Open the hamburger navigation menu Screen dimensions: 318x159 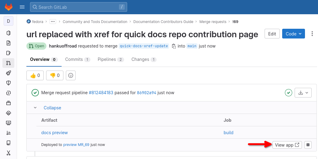coord(22,7)
